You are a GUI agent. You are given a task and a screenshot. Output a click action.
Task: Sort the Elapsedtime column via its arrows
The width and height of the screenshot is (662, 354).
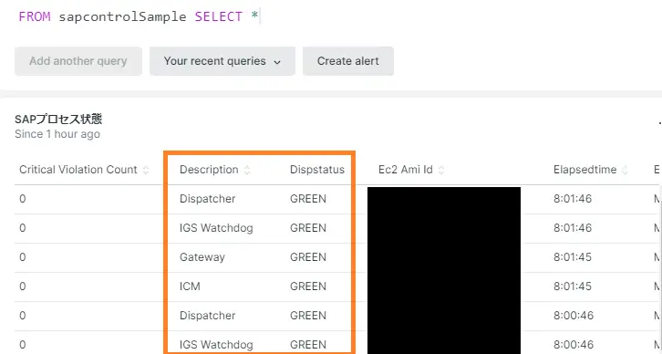tap(626, 170)
